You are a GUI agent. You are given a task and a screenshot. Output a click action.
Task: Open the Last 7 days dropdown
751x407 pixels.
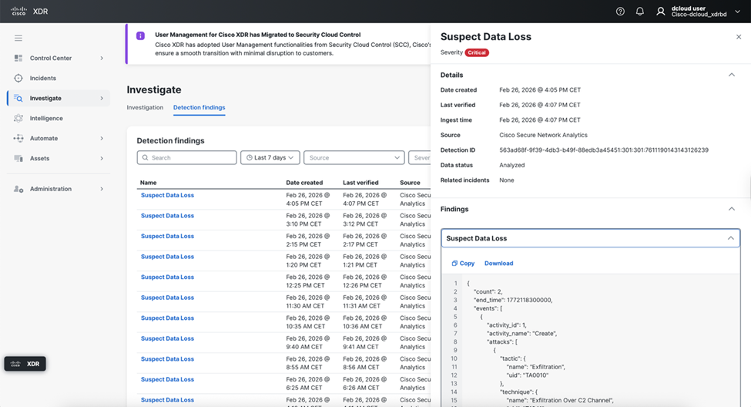[x=270, y=157]
